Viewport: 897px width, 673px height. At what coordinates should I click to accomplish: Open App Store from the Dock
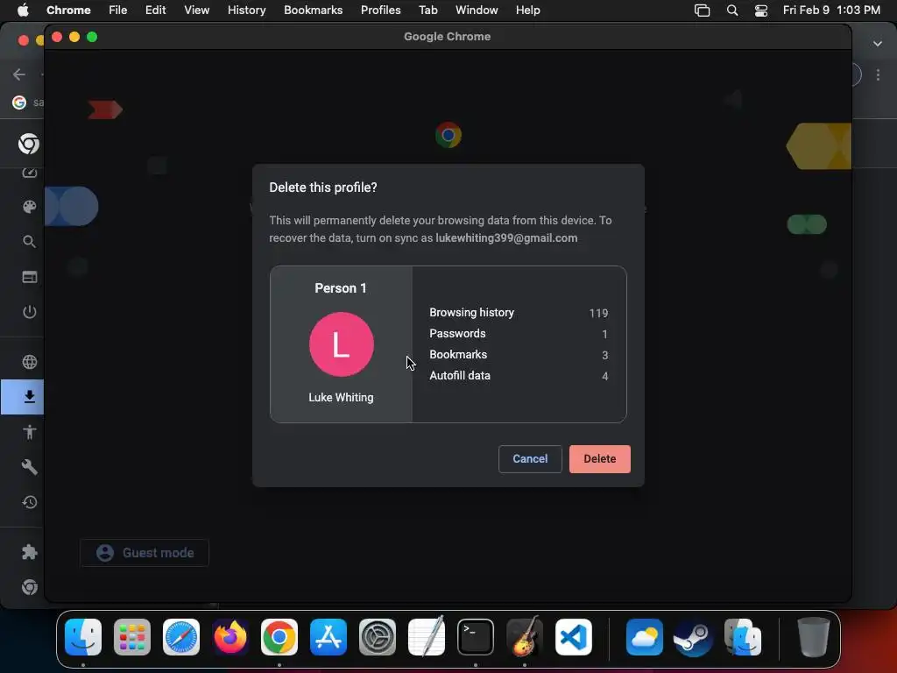pyautogui.click(x=328, y=637)
